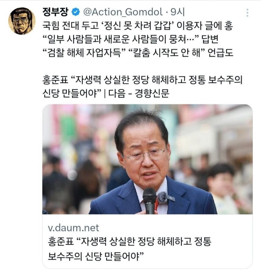Click the 다음 - 경향신문 source text
This screenshot has height=272, width=261.
(139, 94)
